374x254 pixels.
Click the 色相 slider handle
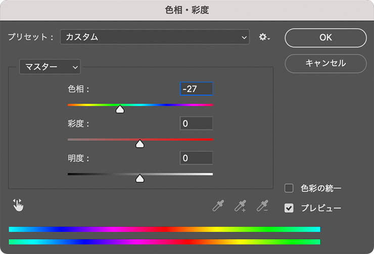point(120,109)
